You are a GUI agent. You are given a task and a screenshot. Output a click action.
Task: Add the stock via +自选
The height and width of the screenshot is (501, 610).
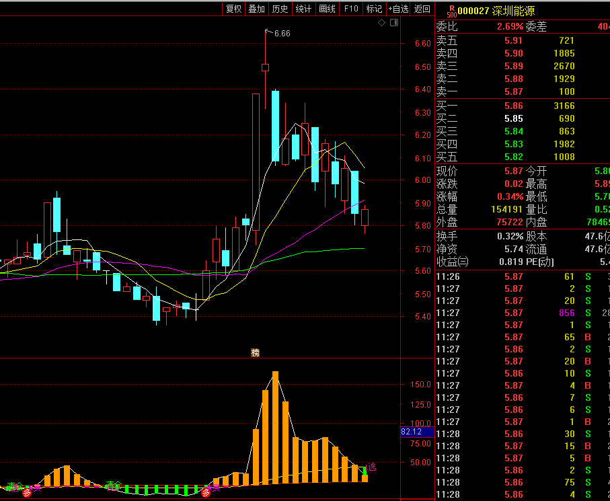[x=398, y=9]
